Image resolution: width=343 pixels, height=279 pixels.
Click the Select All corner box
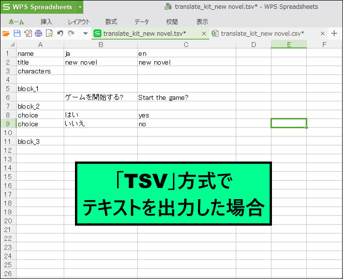[8, 45]
